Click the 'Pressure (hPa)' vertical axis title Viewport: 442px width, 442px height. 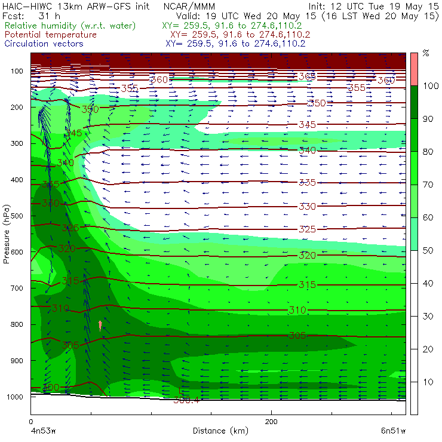tap(6, 234)
